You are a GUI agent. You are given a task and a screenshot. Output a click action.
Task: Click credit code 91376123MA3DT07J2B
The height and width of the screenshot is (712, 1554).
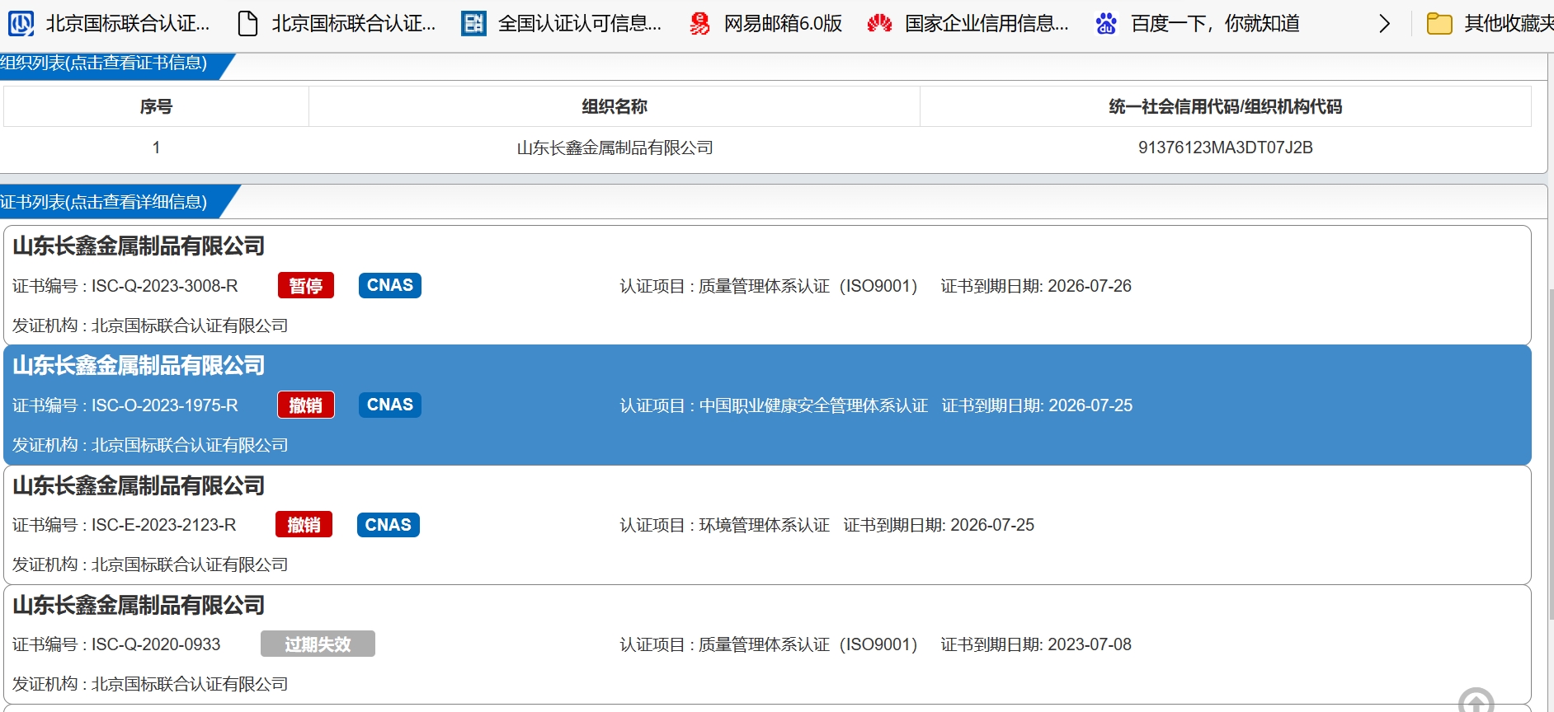point(1226,148)
